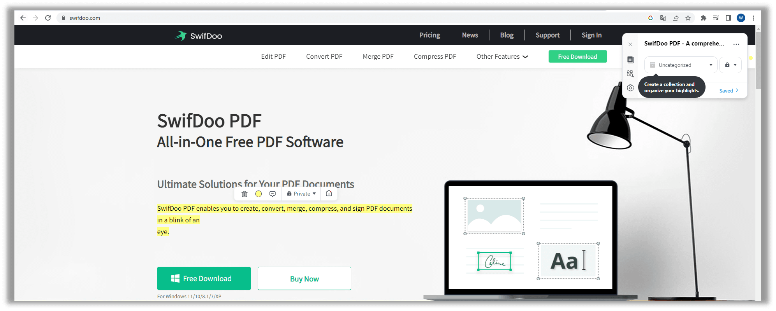The image size is (776, 311).
Task: Toggle the browser side panel icon
Action: (x=728, y=18)
